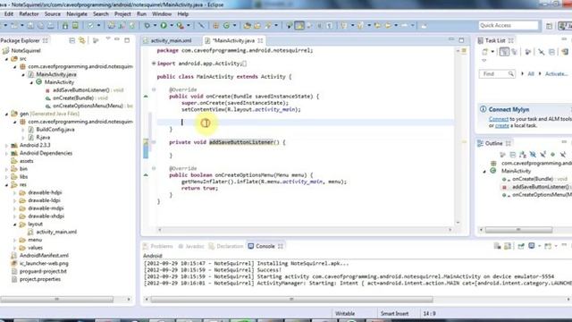Toggle Show Whitespace Characters toolbar button
The height and width of the screenshot is (322, 572).
click(329, 26)
